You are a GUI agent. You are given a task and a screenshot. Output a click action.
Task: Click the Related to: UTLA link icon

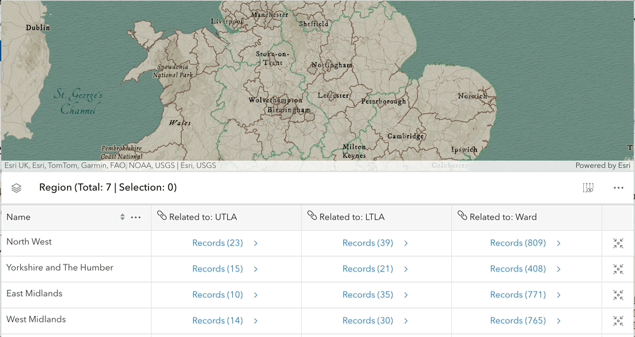tap(161, 215)
